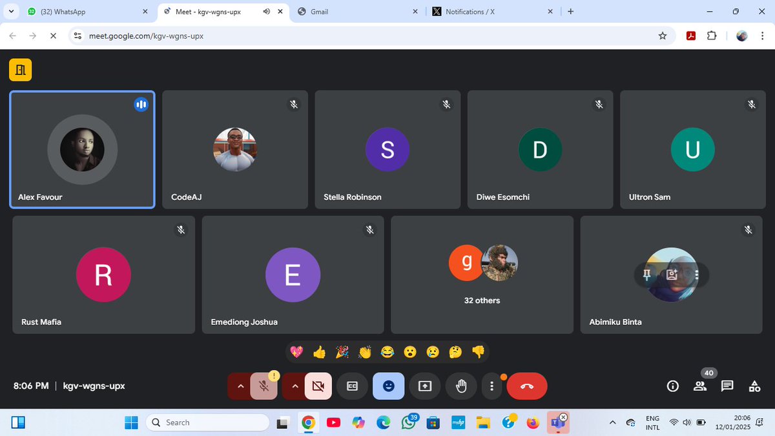Image resolution: width=775 pixels, height=436 pixels.
Task: Toggle the camera off button
Action: tap(318, 386)
